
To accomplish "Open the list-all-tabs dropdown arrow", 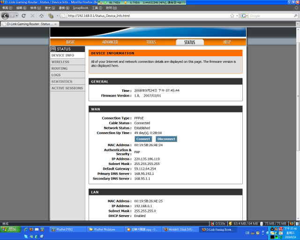I will pyautogui.click(x=298, y=24).
